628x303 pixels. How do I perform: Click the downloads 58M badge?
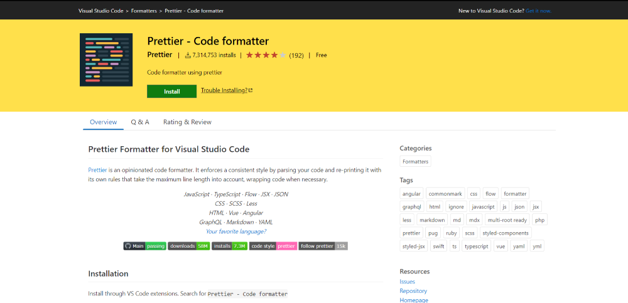pos(188,246)
